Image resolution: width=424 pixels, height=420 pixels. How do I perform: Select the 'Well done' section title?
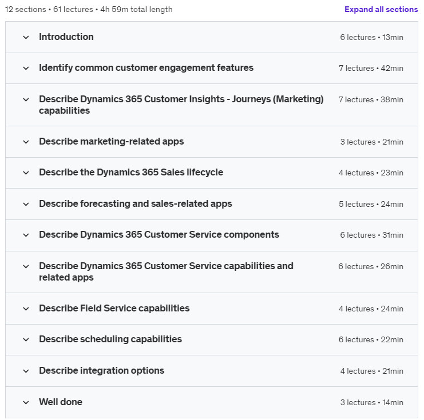tap(61, 402)
